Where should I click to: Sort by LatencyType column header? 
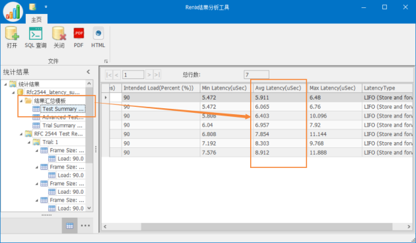[x=387, y=88]
